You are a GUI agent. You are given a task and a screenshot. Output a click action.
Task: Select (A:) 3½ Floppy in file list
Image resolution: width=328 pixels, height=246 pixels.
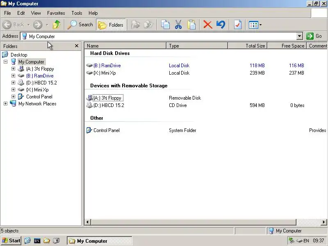108,98
